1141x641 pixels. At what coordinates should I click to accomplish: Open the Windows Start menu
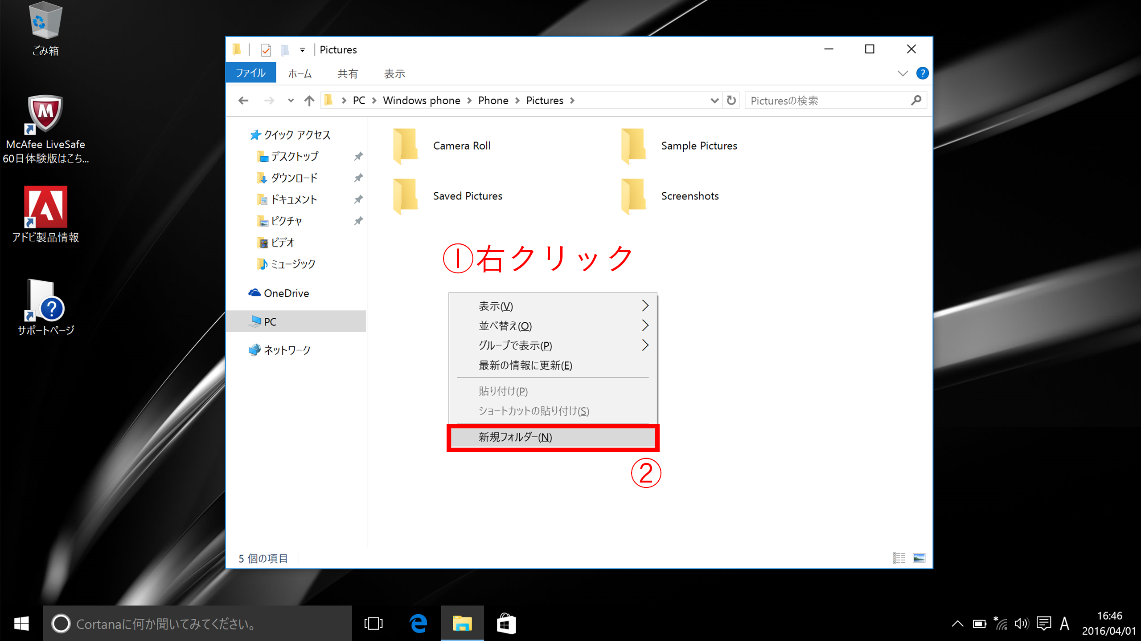click(x=21, y=623)
